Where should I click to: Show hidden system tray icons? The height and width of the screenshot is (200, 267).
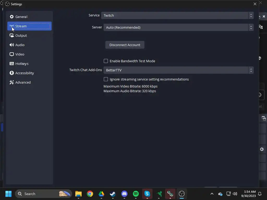point(212,194)
